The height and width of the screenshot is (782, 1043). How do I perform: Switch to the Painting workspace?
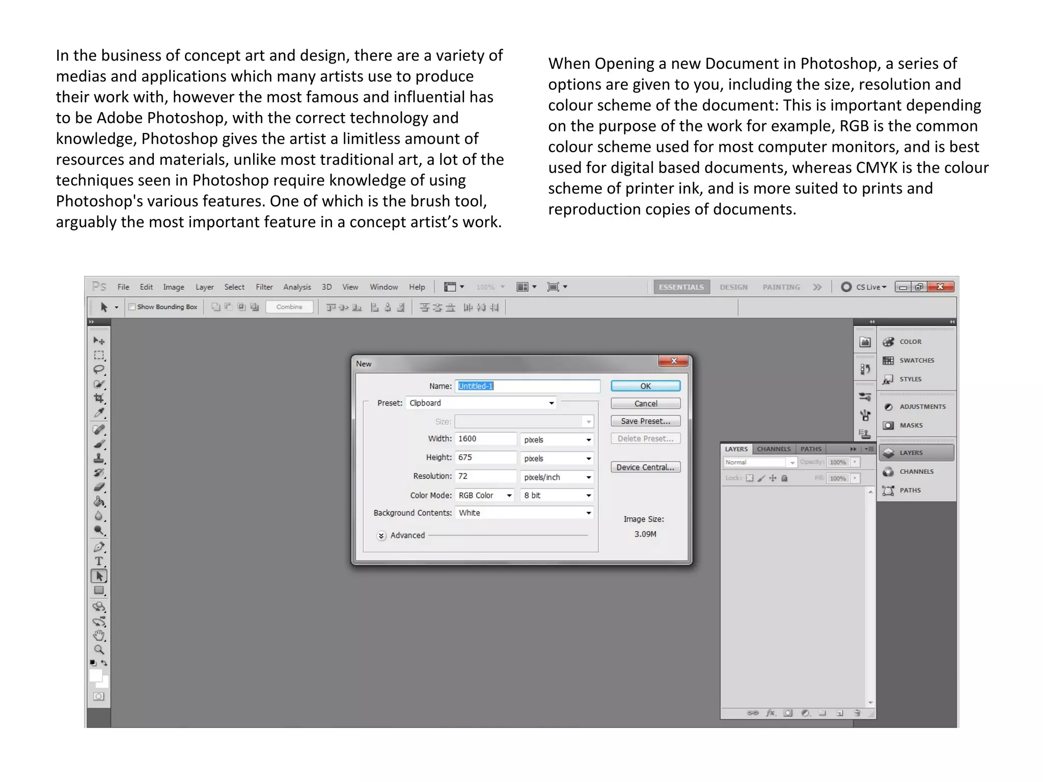[781, 287]
